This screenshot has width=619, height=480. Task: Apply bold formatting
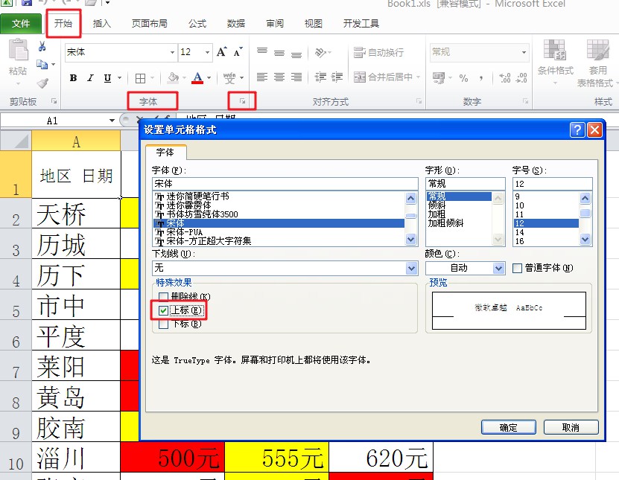[73, 78]
